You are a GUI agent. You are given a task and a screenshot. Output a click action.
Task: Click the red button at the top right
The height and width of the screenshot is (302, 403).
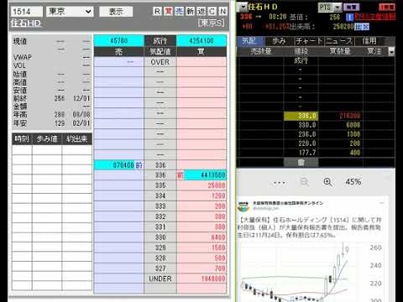click(387, 7)
